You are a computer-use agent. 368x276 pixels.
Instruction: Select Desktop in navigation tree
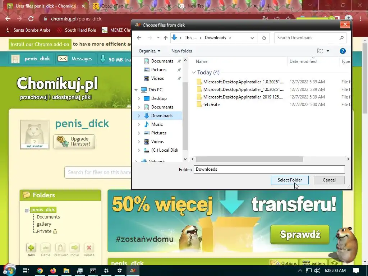point(158,98)
